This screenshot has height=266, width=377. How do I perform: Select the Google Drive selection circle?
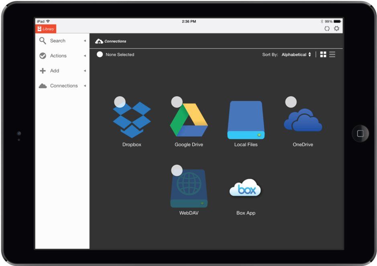[177, 102]
